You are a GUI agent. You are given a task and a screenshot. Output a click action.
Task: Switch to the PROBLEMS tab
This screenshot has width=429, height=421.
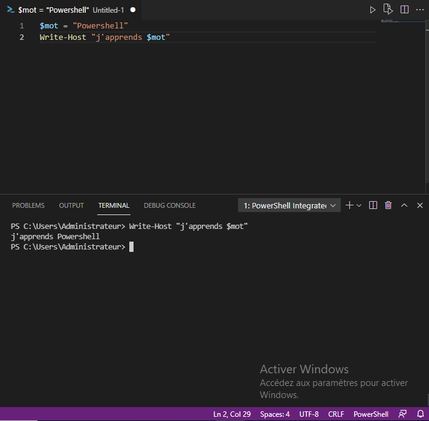click(x=28, y=205)
